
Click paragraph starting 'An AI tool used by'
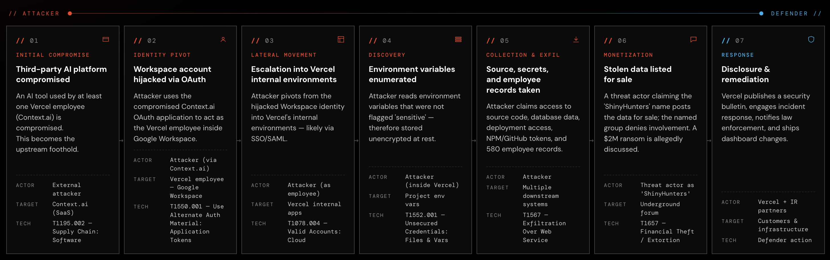click(x=59, y=123)
